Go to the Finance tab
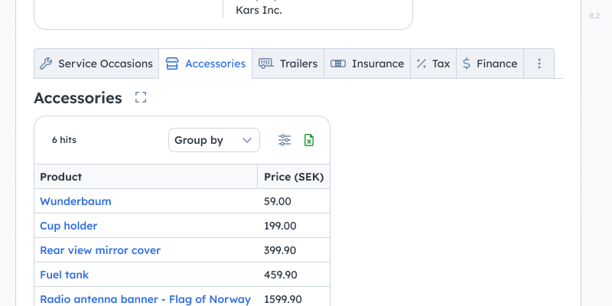The width and height of the screenshot is (612, 306). (490, 63)
